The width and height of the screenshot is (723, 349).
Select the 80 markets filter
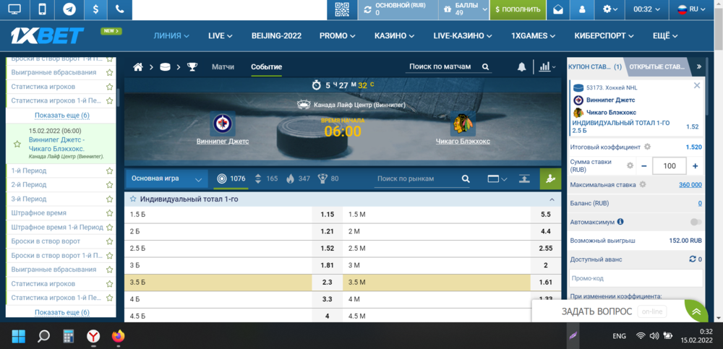[x=328, y=178]
